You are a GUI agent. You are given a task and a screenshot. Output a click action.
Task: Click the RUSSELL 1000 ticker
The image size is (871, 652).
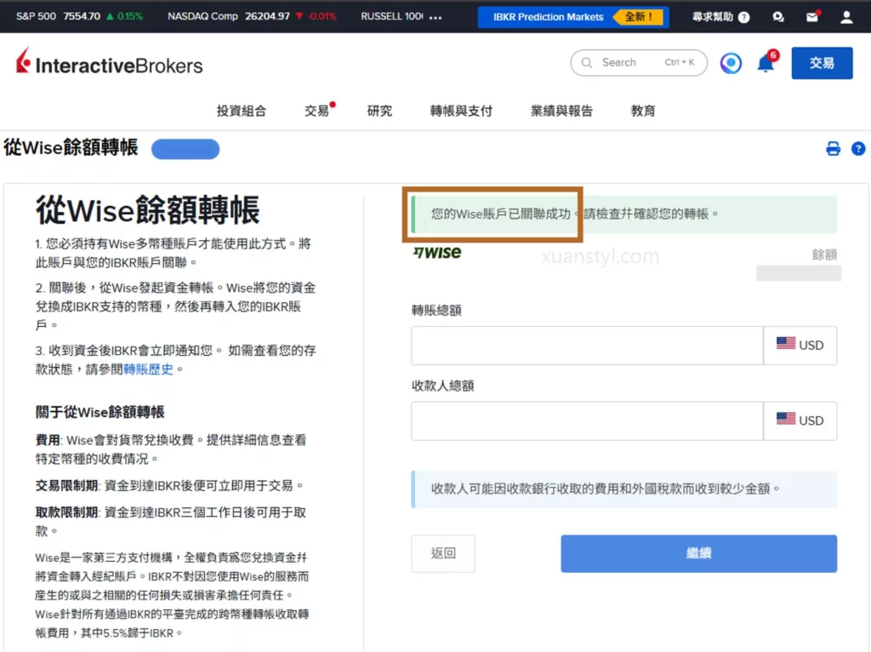pyautogui.click(x=391, y=17)
